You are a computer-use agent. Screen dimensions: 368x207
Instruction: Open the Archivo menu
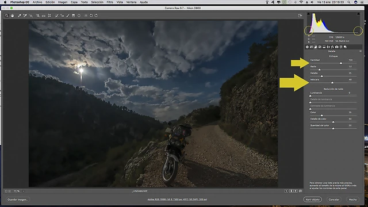coord(37,2)
